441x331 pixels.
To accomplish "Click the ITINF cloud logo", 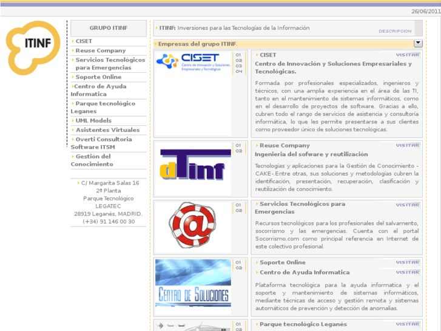I will 33,48.
